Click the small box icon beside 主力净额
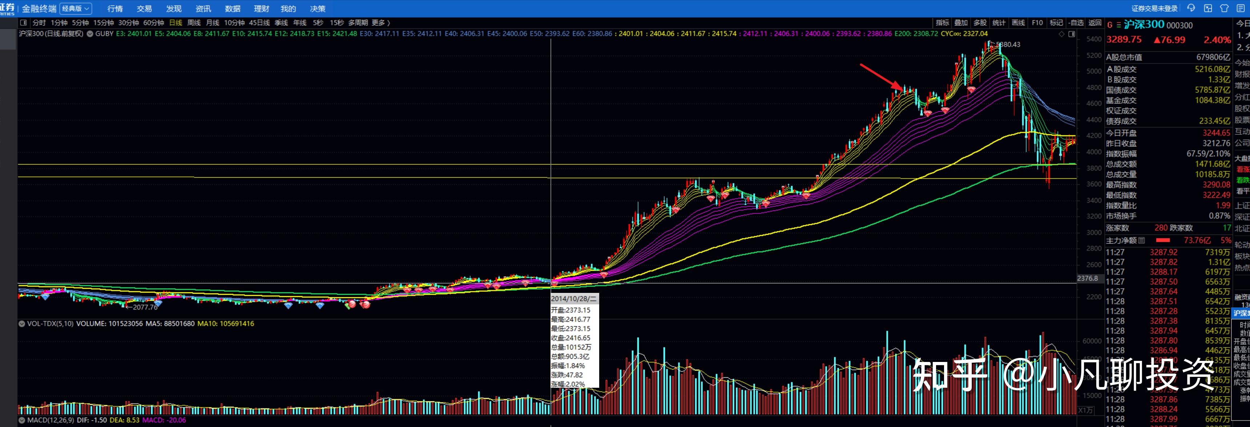The width and height of the screenshot is (1250, 427). click(x=1142, y=241)
